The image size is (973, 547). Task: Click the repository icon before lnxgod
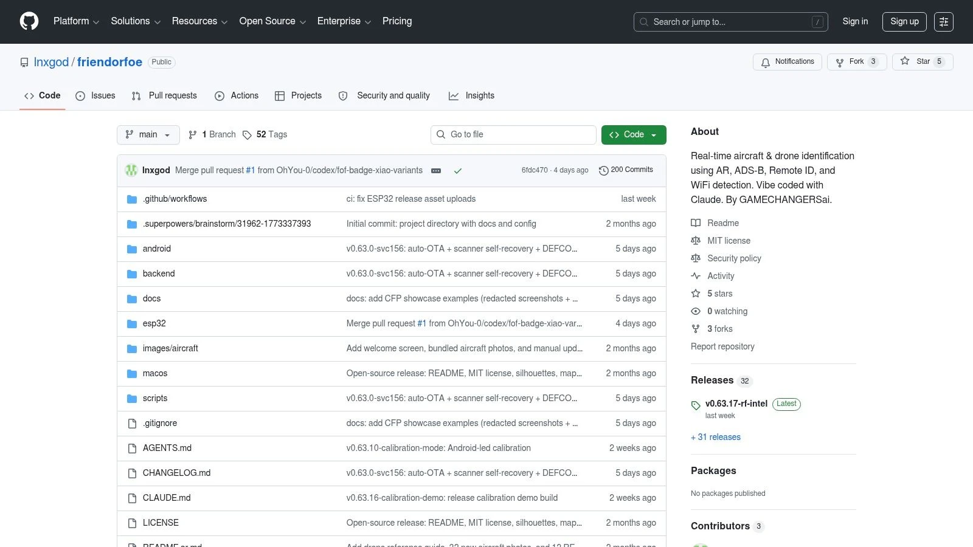(x=24, y=63)
